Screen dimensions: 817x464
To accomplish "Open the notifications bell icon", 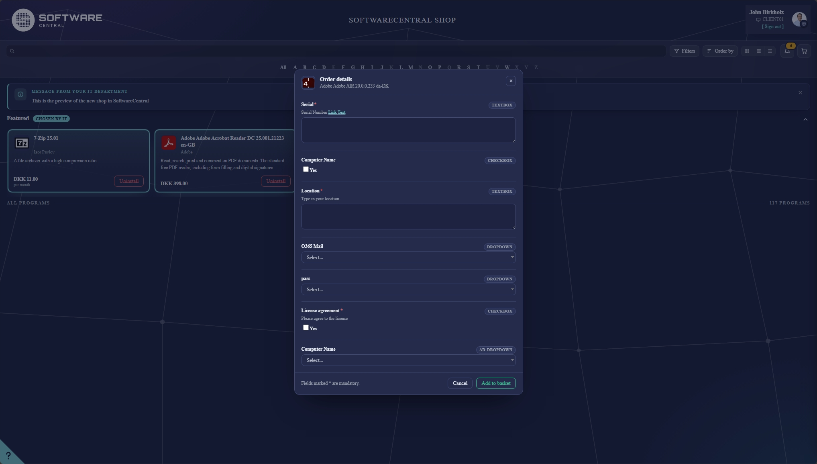I will click(787, 51).
